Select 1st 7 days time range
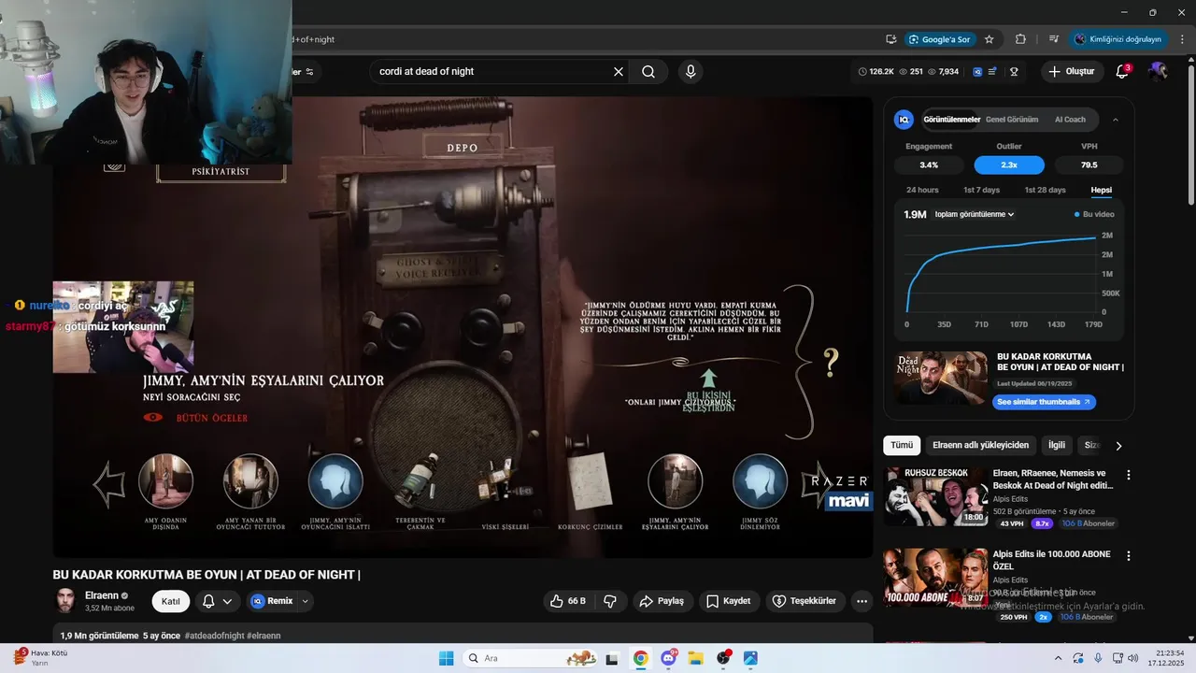The image size is (1196, 673). coord(981,190)
